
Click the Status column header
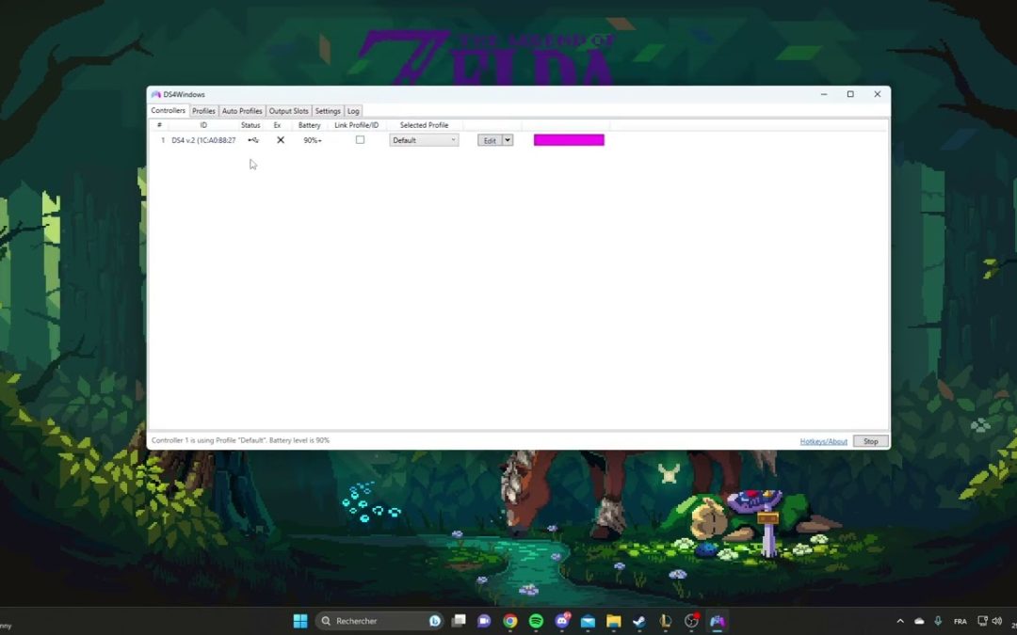tap(250, 125)
